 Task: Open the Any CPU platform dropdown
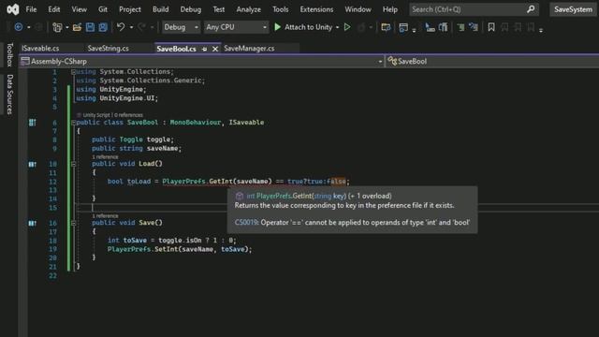click(x=236, y=27)
